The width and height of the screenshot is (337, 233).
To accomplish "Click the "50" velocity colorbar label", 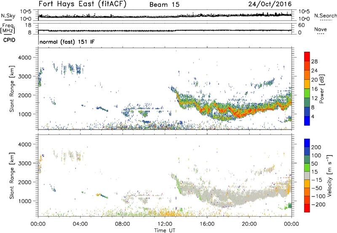I will [x=314, y=164].
